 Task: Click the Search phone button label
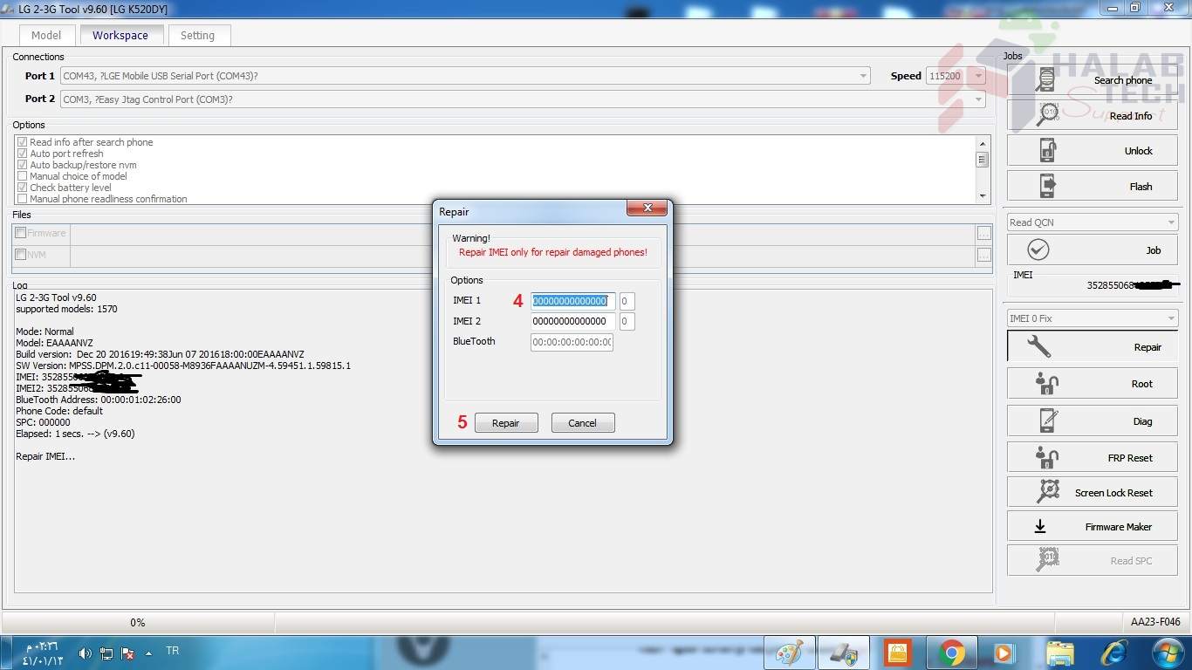click(x=1123, y=80)
